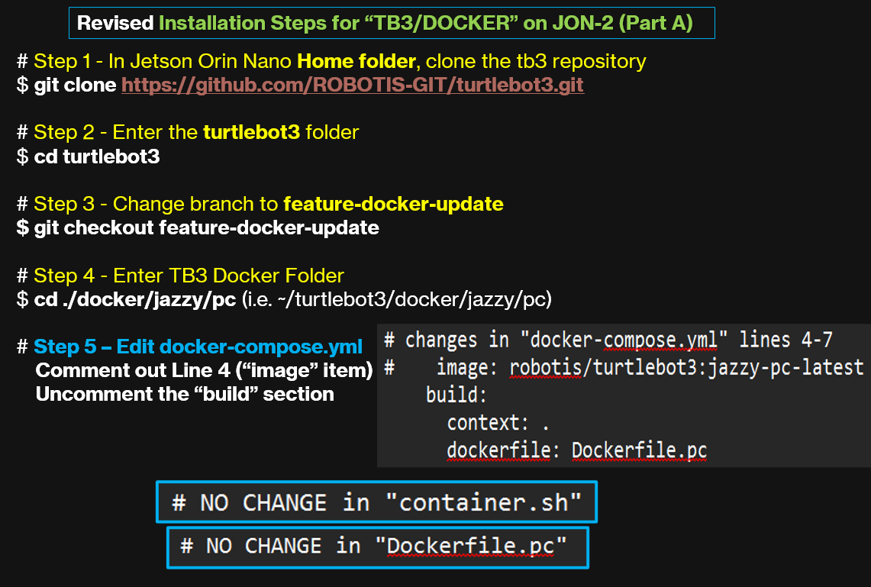Open the ROBOTIS-GIT turtlebot3 GitHub link

click(352, 85)
